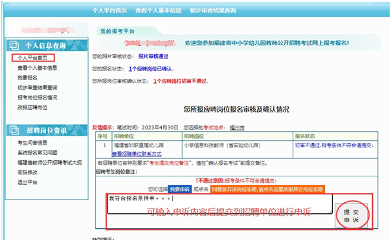Viewport: 391px width, 241px height.
Task: Open 密码修改 in the sidebar
Action: (x=27, y=173)
